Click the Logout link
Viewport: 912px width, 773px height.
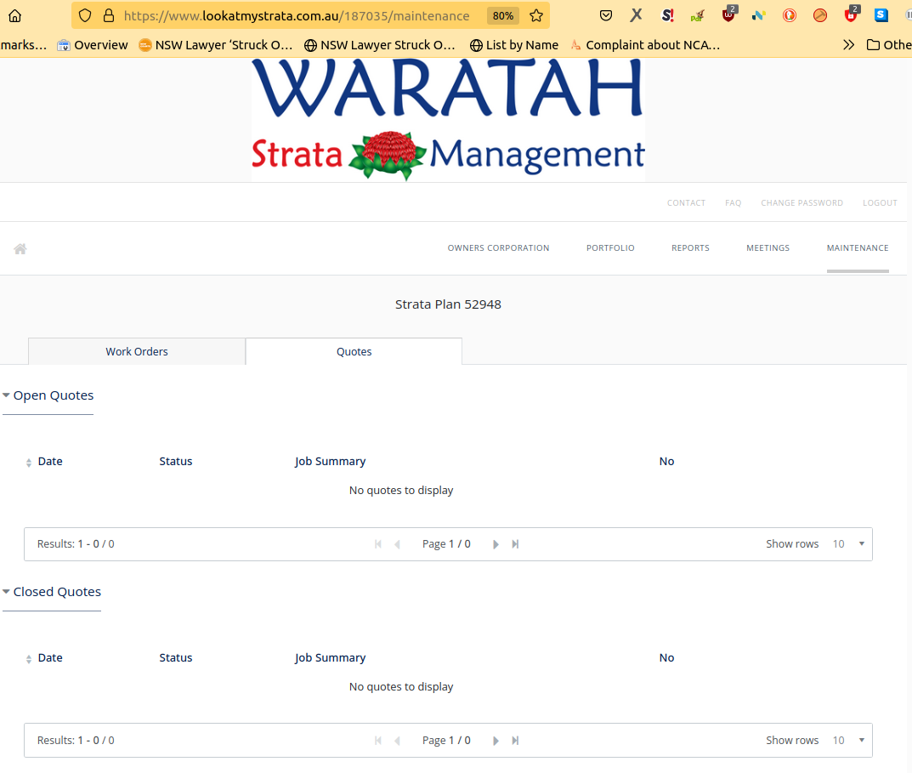(x=880, y=203)
